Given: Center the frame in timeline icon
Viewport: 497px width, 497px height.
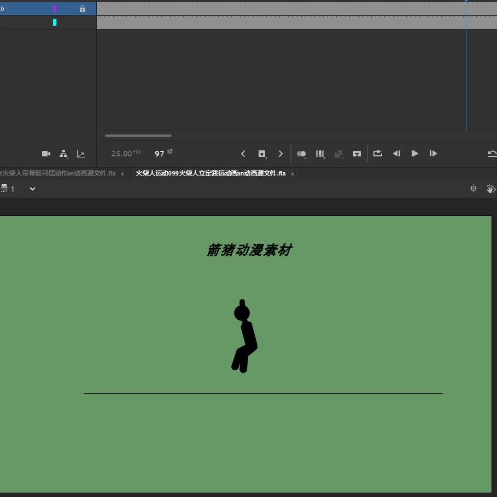Looking at the screenshot, I should tap(357, 154).
